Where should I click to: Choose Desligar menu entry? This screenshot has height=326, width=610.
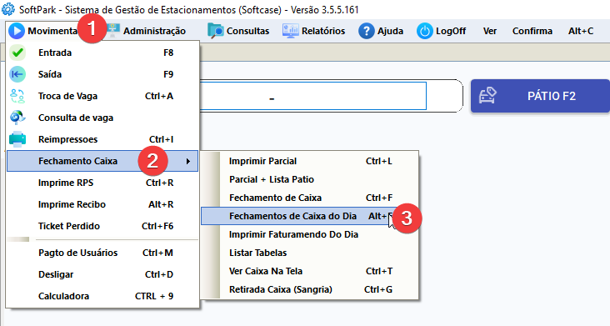(102, 274)
